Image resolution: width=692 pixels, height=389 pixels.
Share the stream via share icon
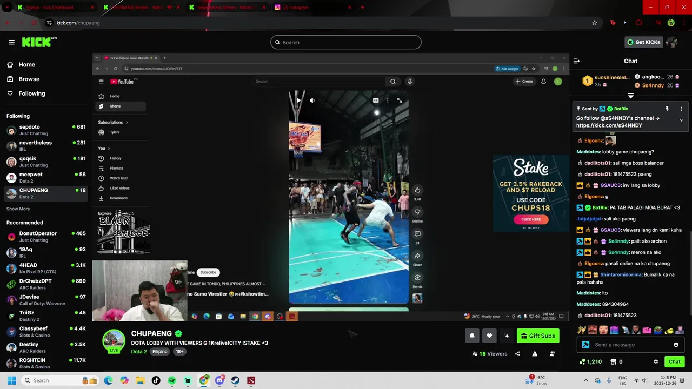point(517,354)
